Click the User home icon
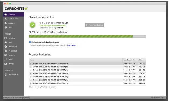169x101 pixels. coord(6,42)
